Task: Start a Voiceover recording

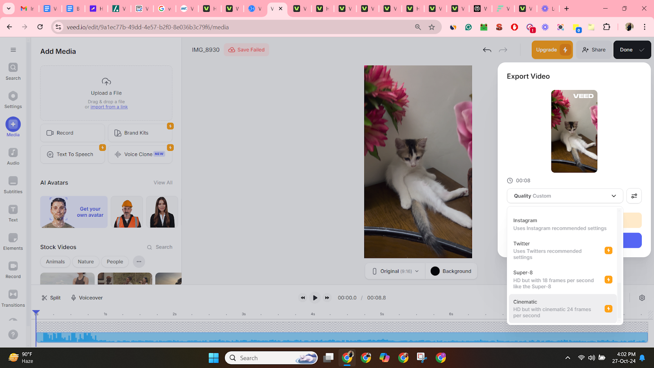Action: pos(86,297)
